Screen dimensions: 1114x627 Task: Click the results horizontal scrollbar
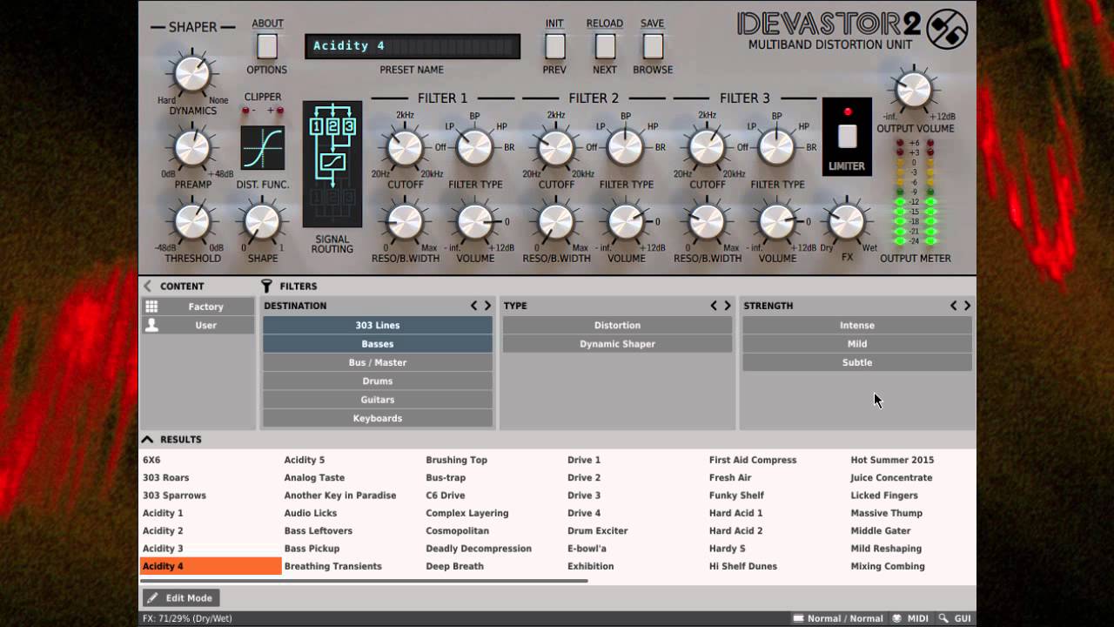pos(364,581)
